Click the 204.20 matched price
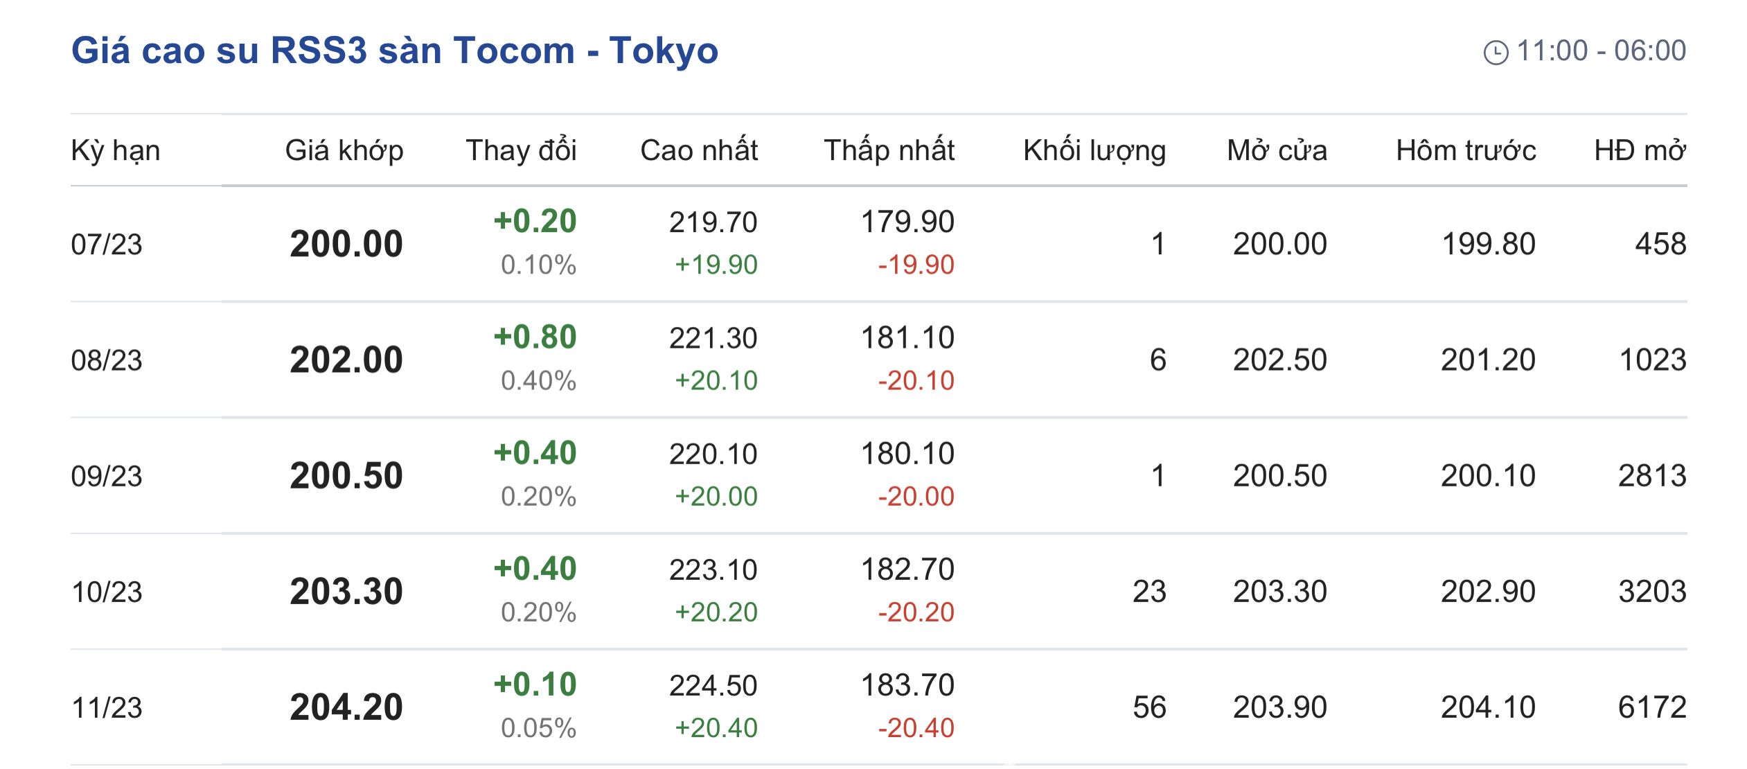Screen dimensions: 1747x769 tap(346, 707)
